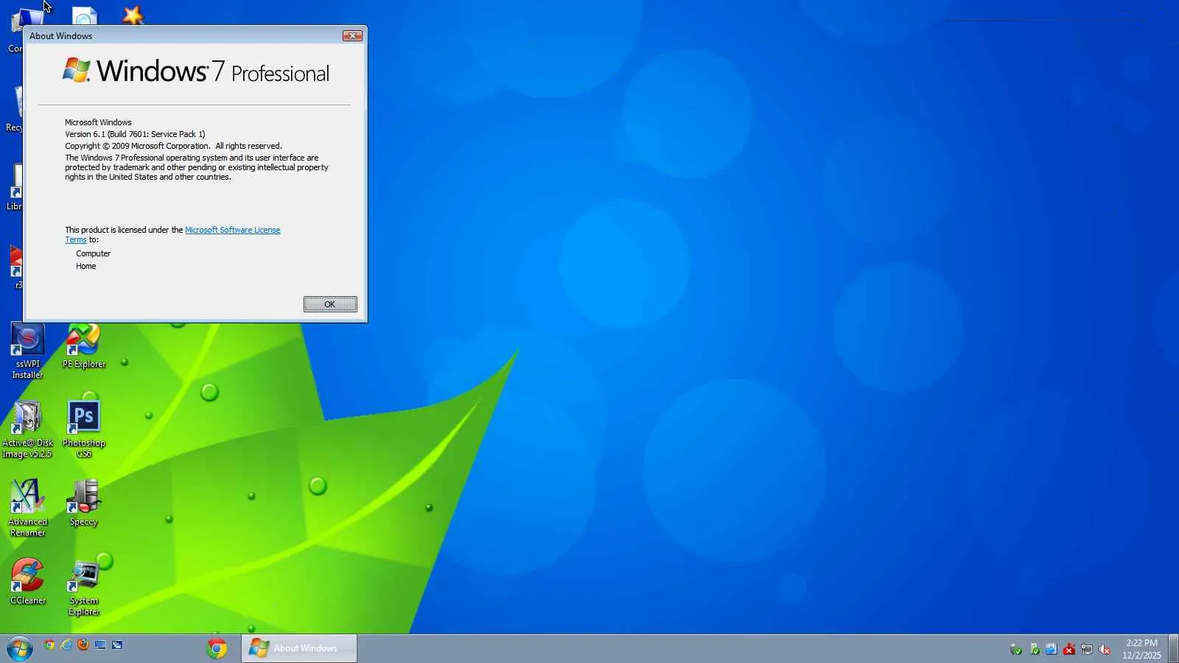Open Internet Explorer from Quick Launch
Screen dimensions: 1179x663
coord(66,645)
